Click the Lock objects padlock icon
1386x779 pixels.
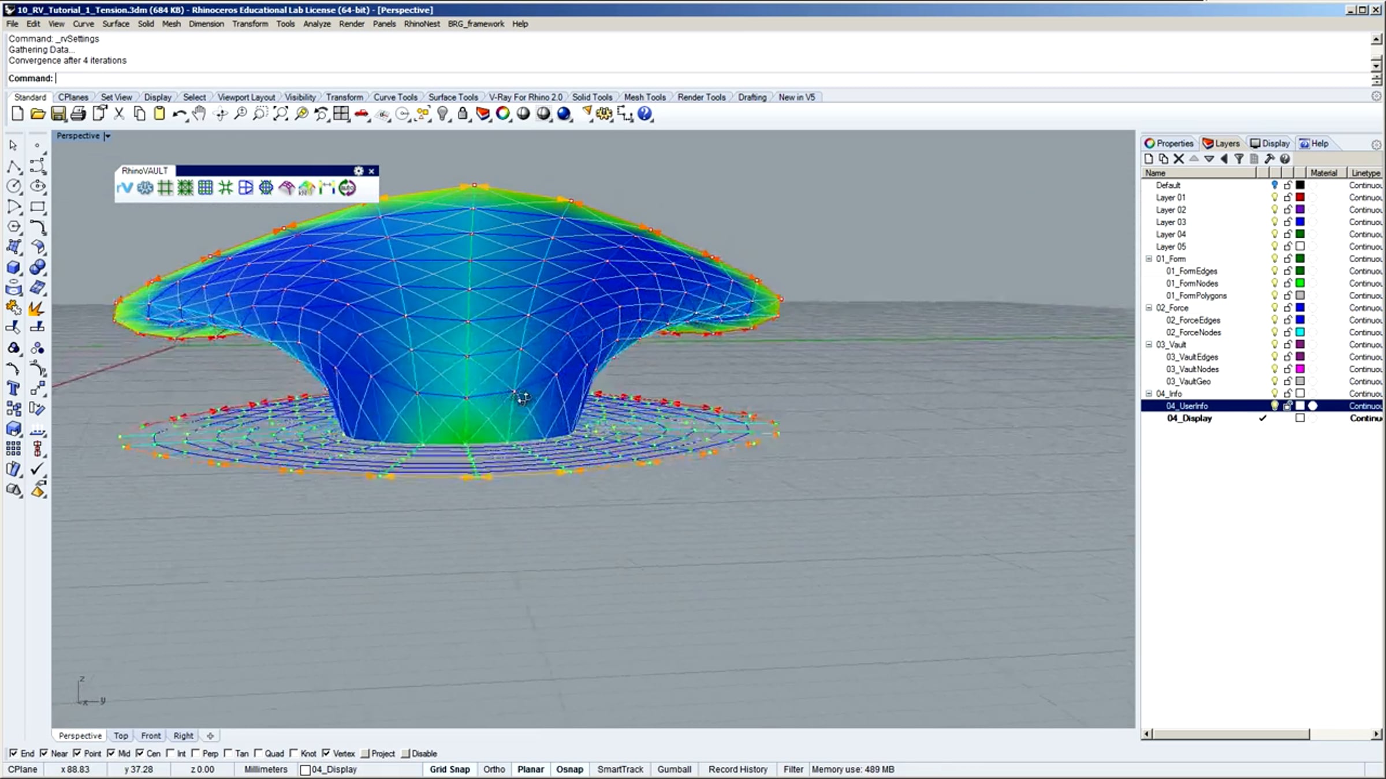tap(463, 114)
